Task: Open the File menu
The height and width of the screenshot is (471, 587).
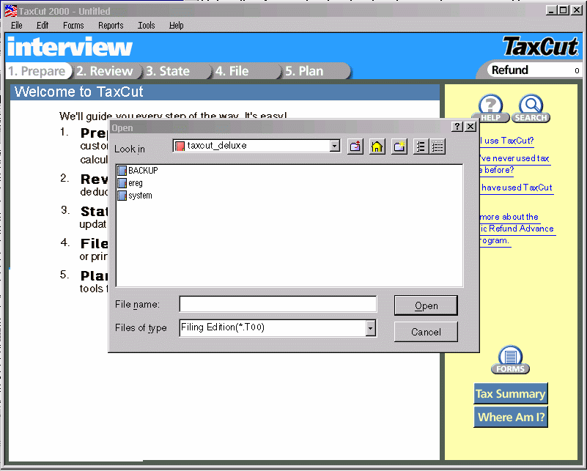Action: click(x=16, y=26)
